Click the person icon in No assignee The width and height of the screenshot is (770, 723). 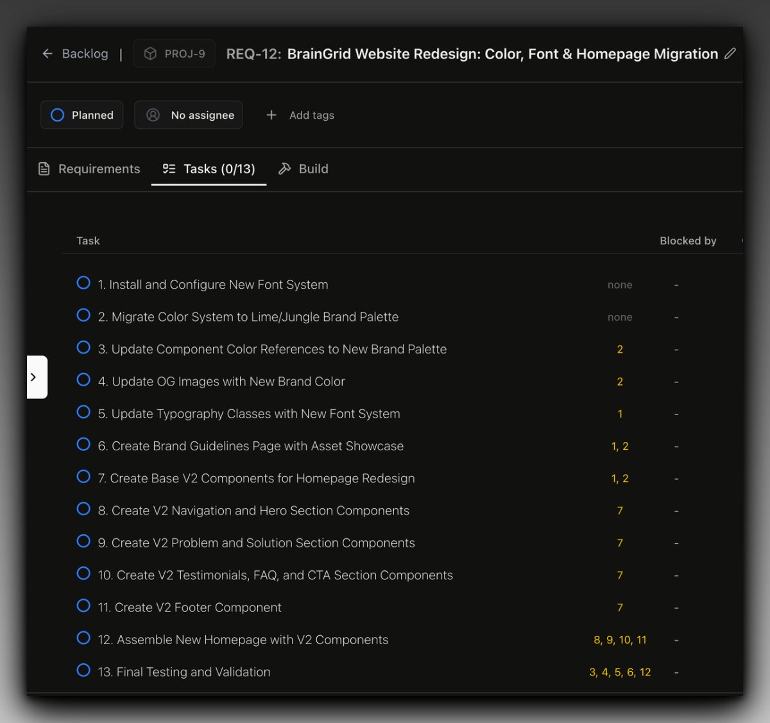tap(153, 115)
